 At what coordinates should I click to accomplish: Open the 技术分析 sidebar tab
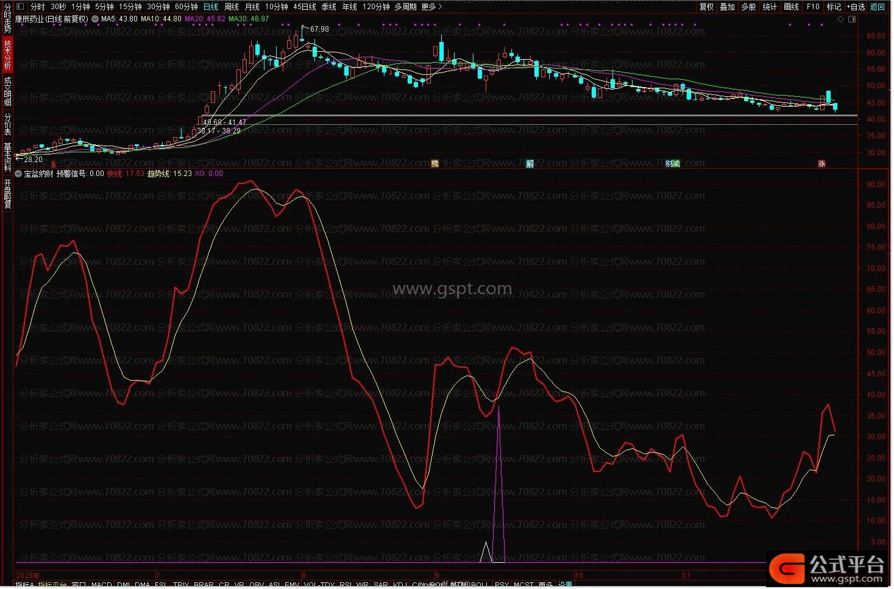click(x=7, y=54)
